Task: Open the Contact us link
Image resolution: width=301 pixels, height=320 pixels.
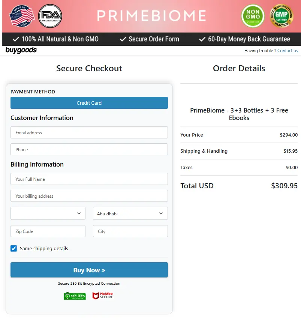Action: tap(288, 51)
